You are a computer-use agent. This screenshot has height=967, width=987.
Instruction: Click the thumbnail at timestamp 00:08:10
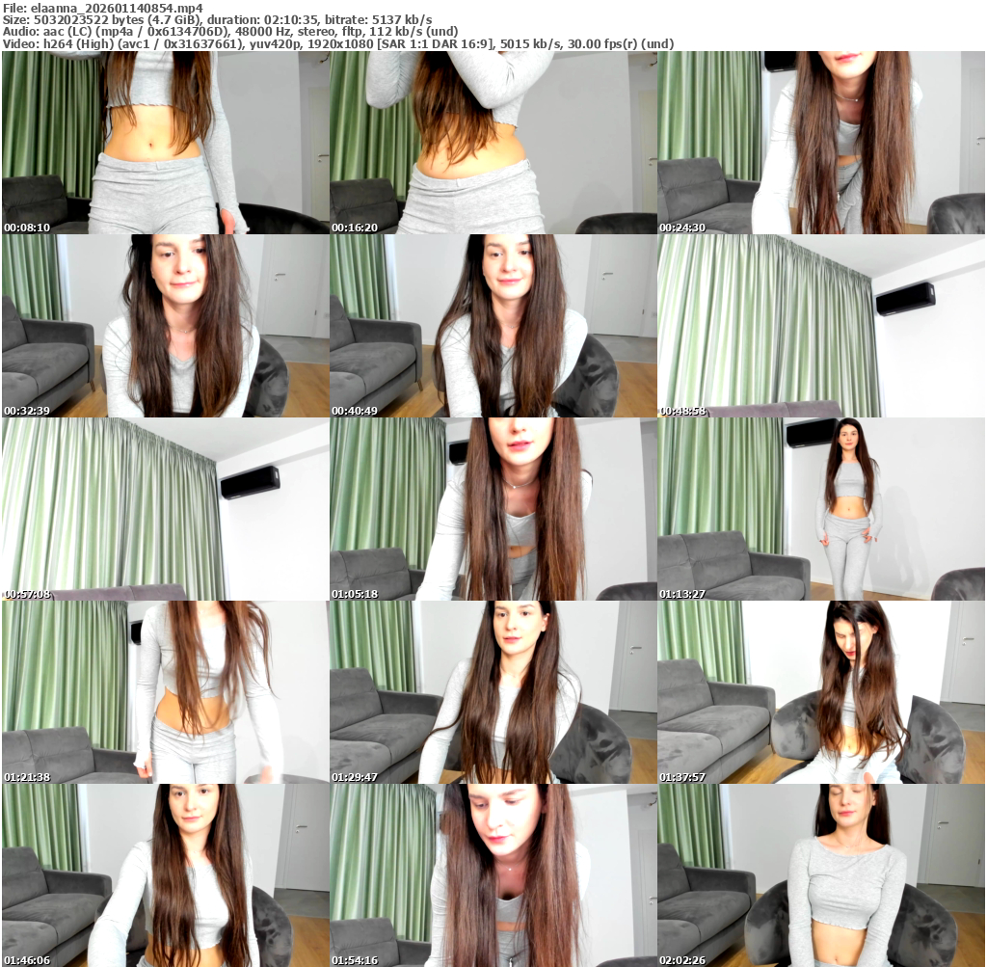165,143
